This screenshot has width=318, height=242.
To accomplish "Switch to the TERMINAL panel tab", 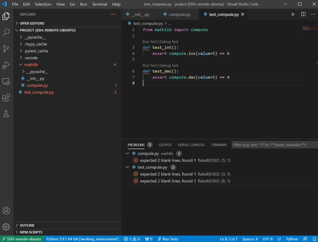I will [x=219, y=145].
